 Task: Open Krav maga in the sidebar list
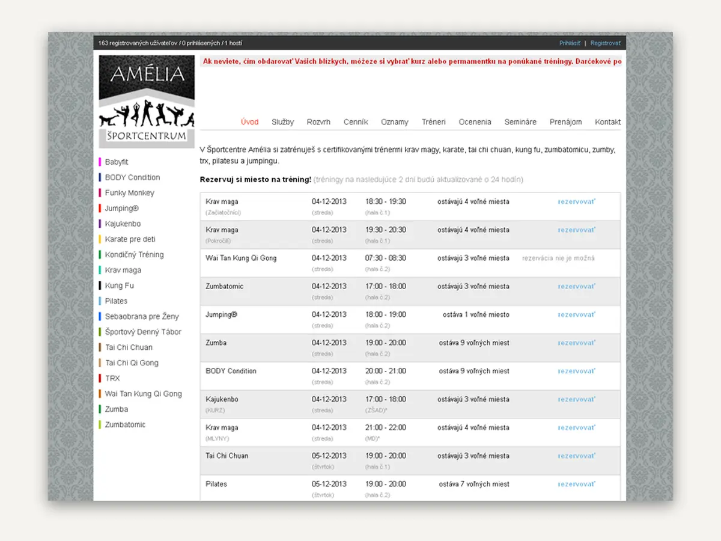pos(123,270)
